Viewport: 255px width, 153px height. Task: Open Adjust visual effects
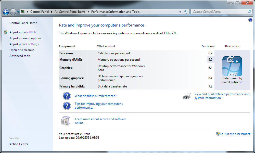23,32
